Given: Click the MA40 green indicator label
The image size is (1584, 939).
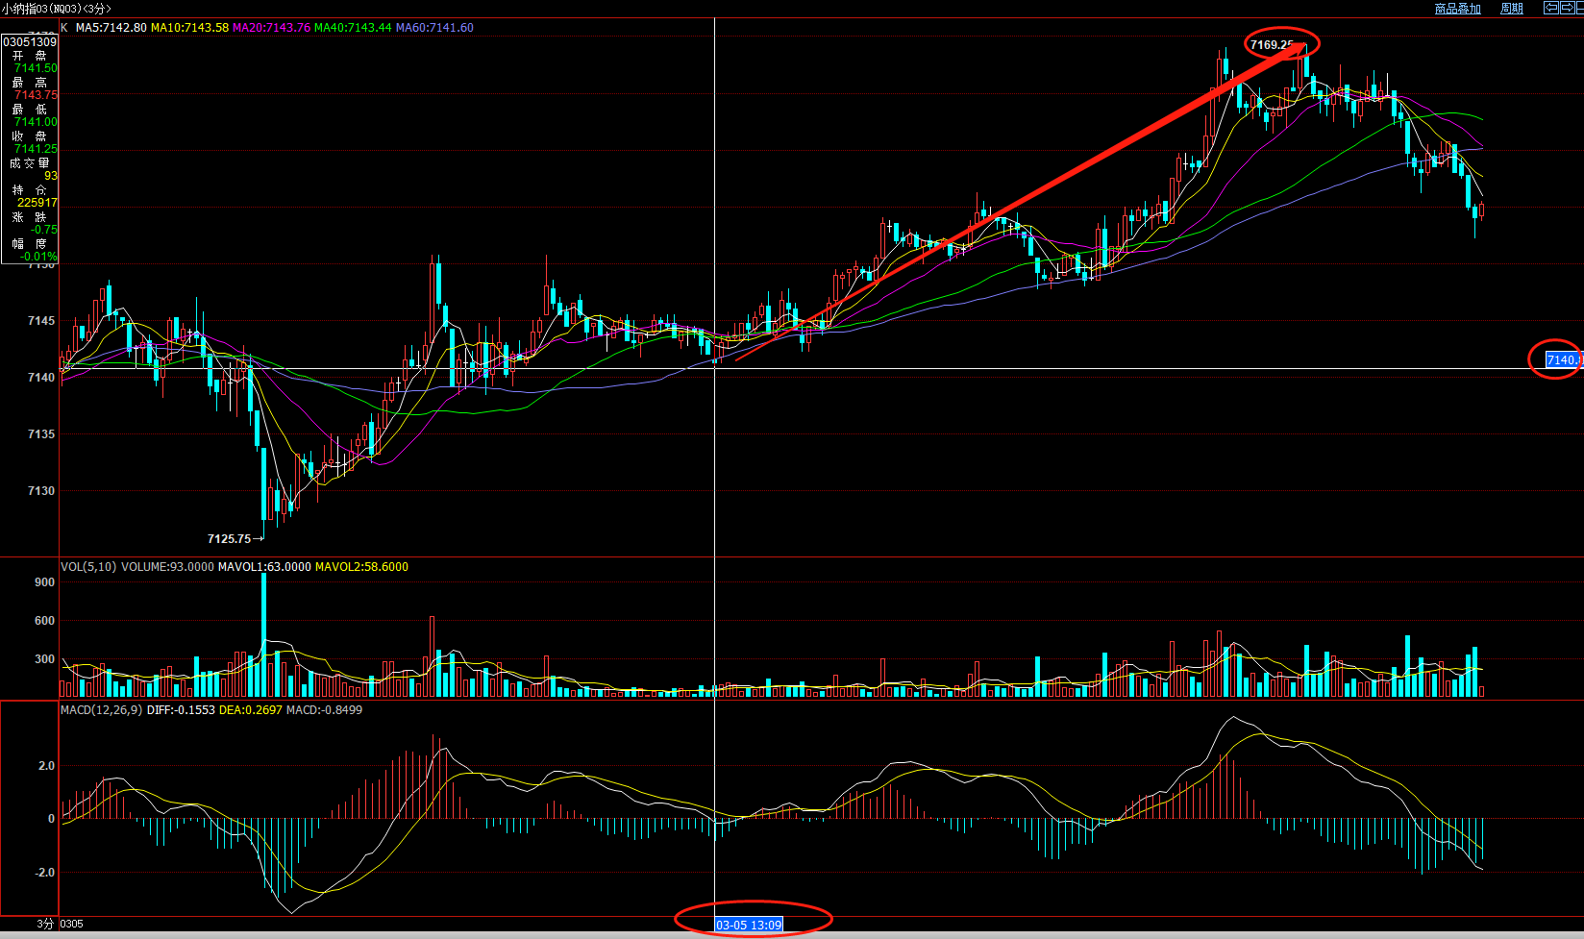Looking at the screenshot, I should (353, 28).
